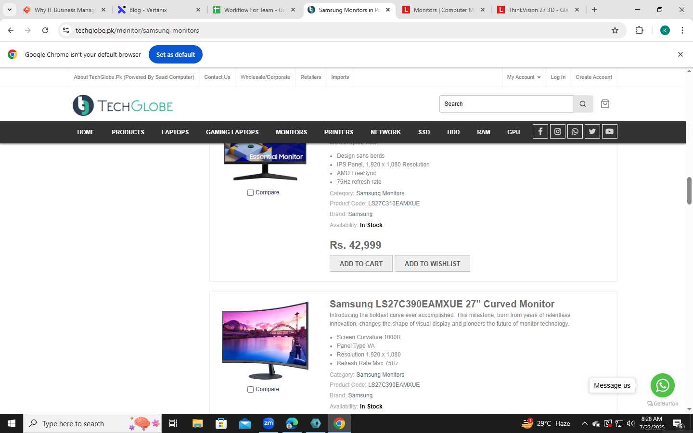This screenshot has width=693, height=433.
Task: Open MONITORS menu item
Action: tap(291, 132)
